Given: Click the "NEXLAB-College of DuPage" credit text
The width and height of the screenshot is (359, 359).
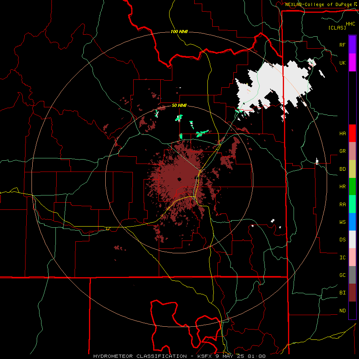Looking at the screenshot, I should tap(318, 4).
